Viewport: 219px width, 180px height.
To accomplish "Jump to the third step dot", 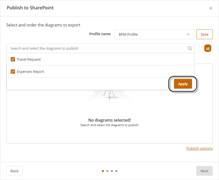I will (112, 171).
